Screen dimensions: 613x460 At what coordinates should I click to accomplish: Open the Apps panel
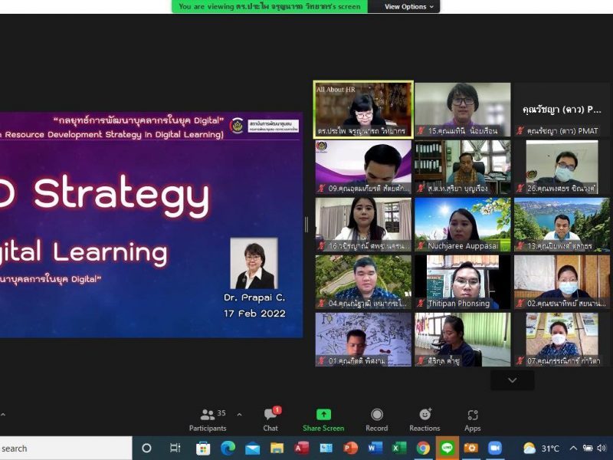pos(472,419)
